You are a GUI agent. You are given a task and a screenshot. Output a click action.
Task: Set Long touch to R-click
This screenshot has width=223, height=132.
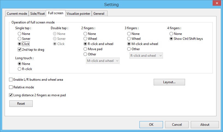point(20,69)
